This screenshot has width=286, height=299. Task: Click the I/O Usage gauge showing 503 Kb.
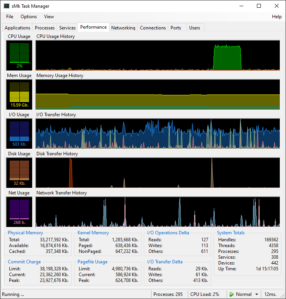coord(19,134)
